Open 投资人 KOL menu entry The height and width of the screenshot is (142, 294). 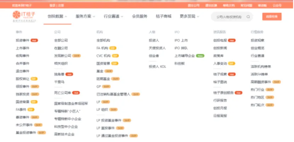point(157,67)
